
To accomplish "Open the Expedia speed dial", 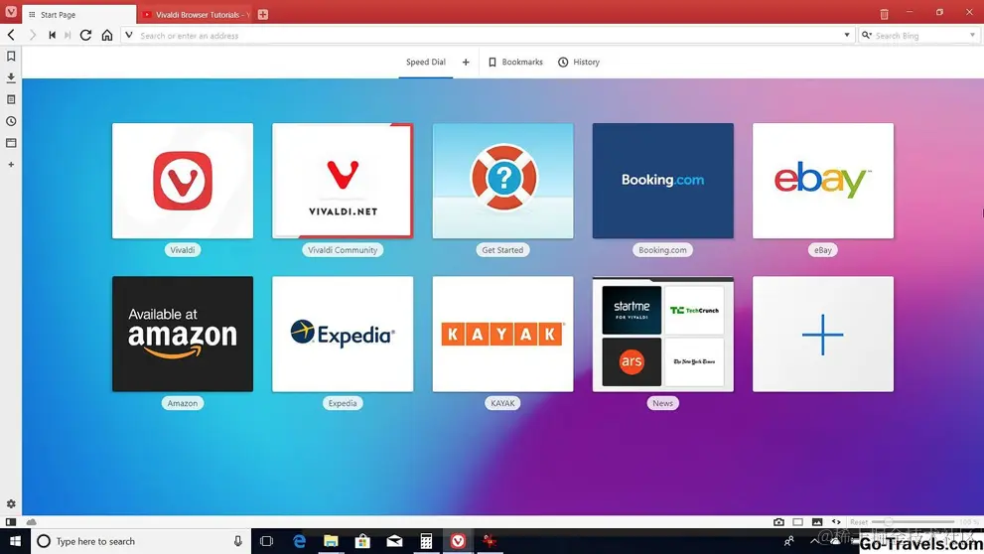I will pos(343,334).
